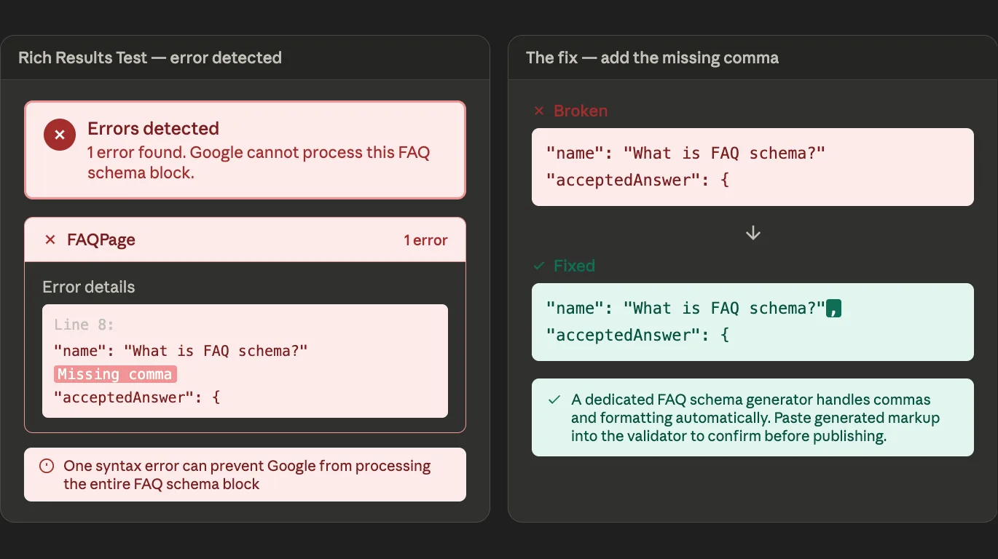Click the Error details label
Viewport: 998px width, 559px height.
point(89,287)
